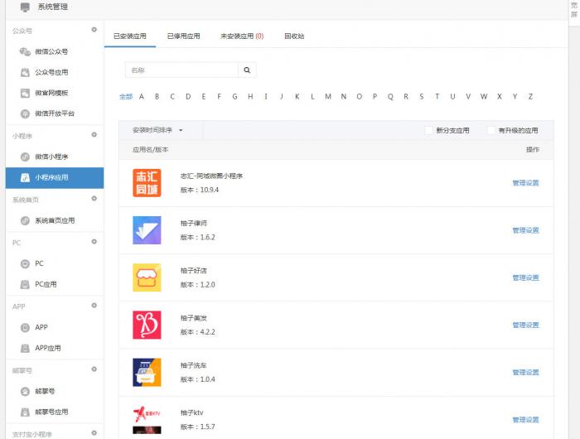Click the 志汇同城 app icon

pyautogui.click(x=147, y=183)
